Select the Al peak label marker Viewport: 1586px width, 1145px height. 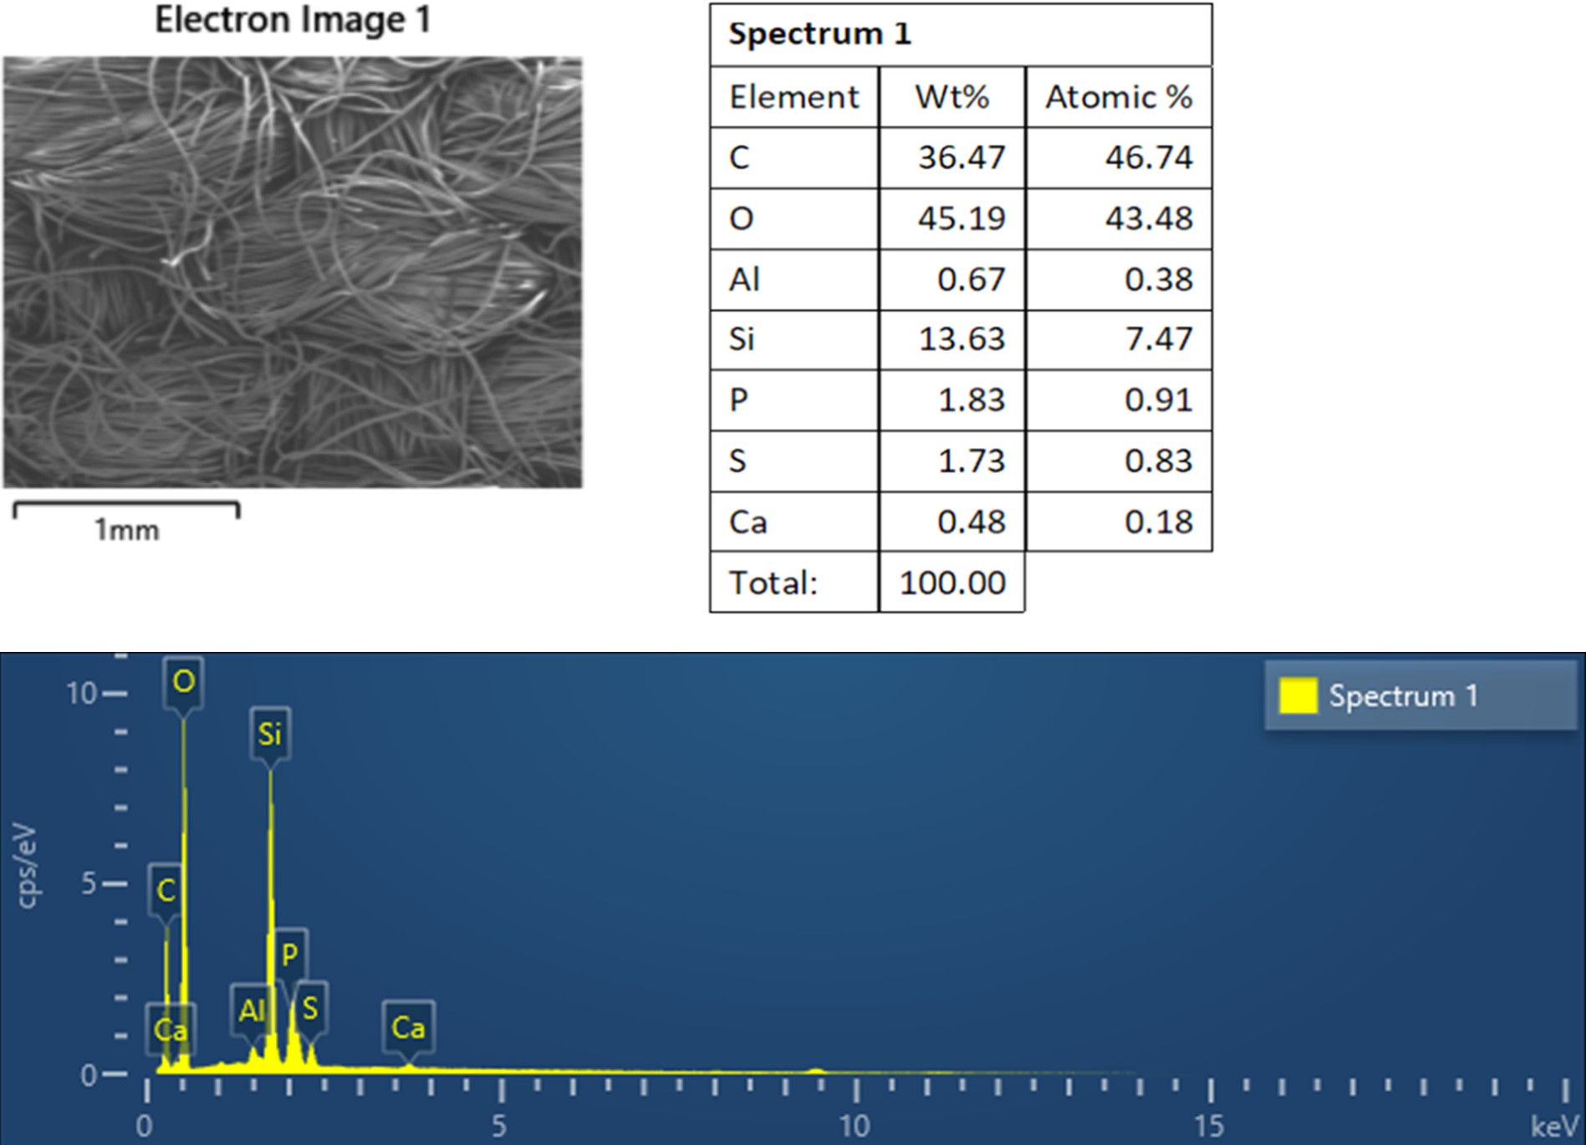pyautogui.click(x=252, y=1011)
